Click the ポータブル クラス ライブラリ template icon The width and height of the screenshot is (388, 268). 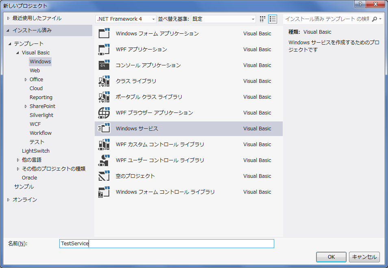[104, 97]
